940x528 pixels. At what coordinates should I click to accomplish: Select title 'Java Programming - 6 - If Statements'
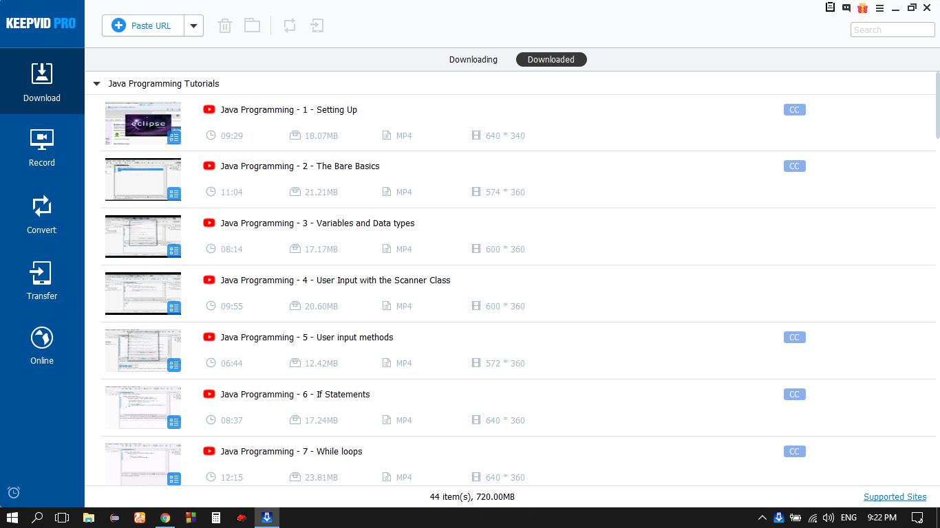click(x=295, y=395)
